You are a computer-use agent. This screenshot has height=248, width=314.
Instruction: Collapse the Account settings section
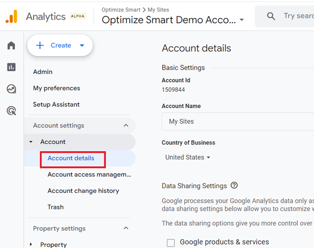point(126,125)
